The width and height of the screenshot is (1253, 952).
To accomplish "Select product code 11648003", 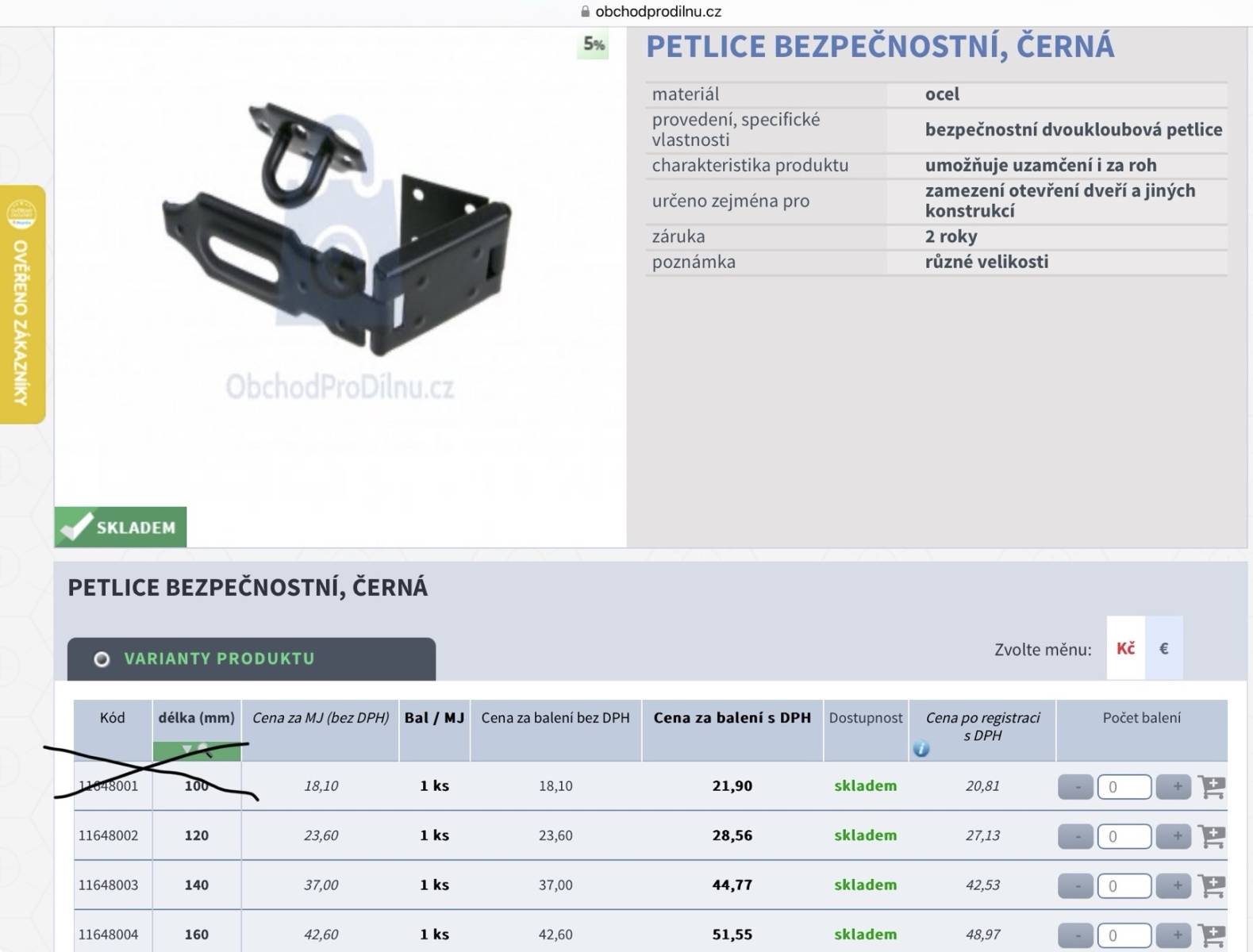I will point(108,885).
